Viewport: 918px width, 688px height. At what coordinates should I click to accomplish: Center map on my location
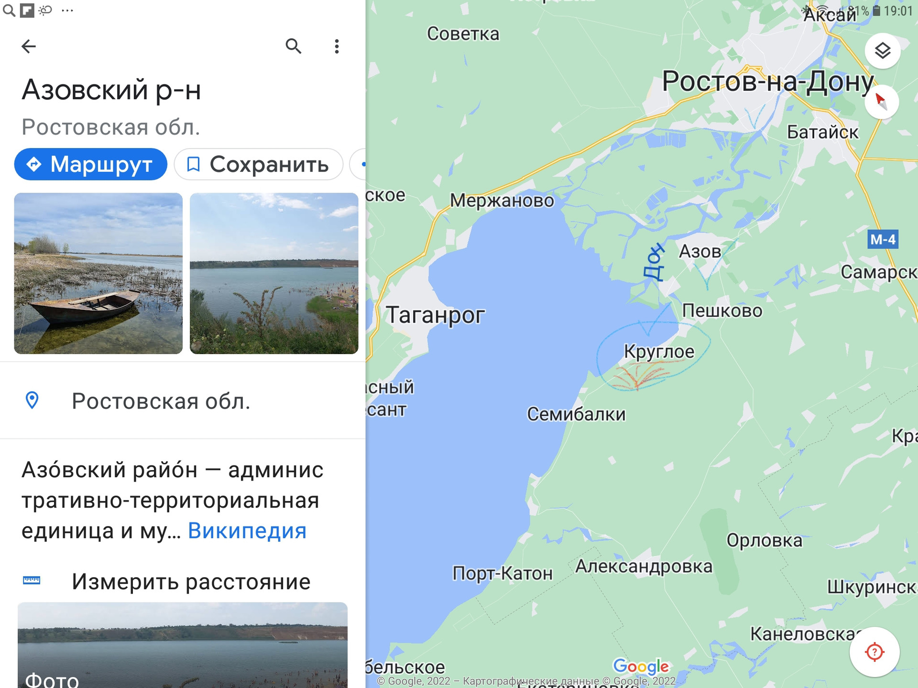[x=874, y=652]
